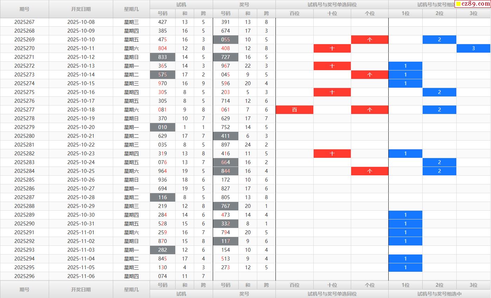Image resolution: width=491 pixels, height=298 pixels.
Task: Click the 星期几 column header at the top
Action: [131, 9]
